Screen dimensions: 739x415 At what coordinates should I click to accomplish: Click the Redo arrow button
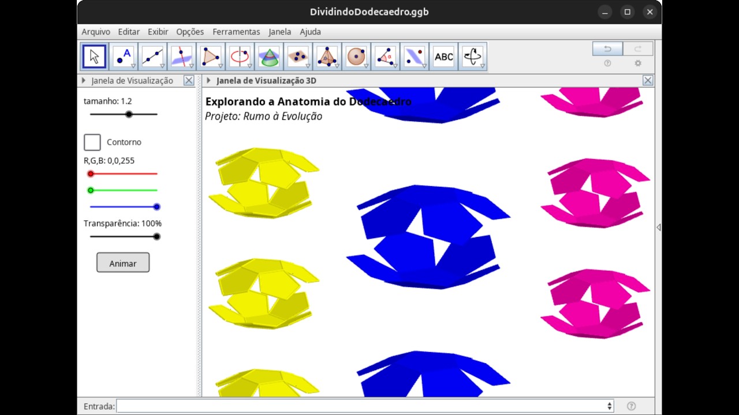click(637, 49)
